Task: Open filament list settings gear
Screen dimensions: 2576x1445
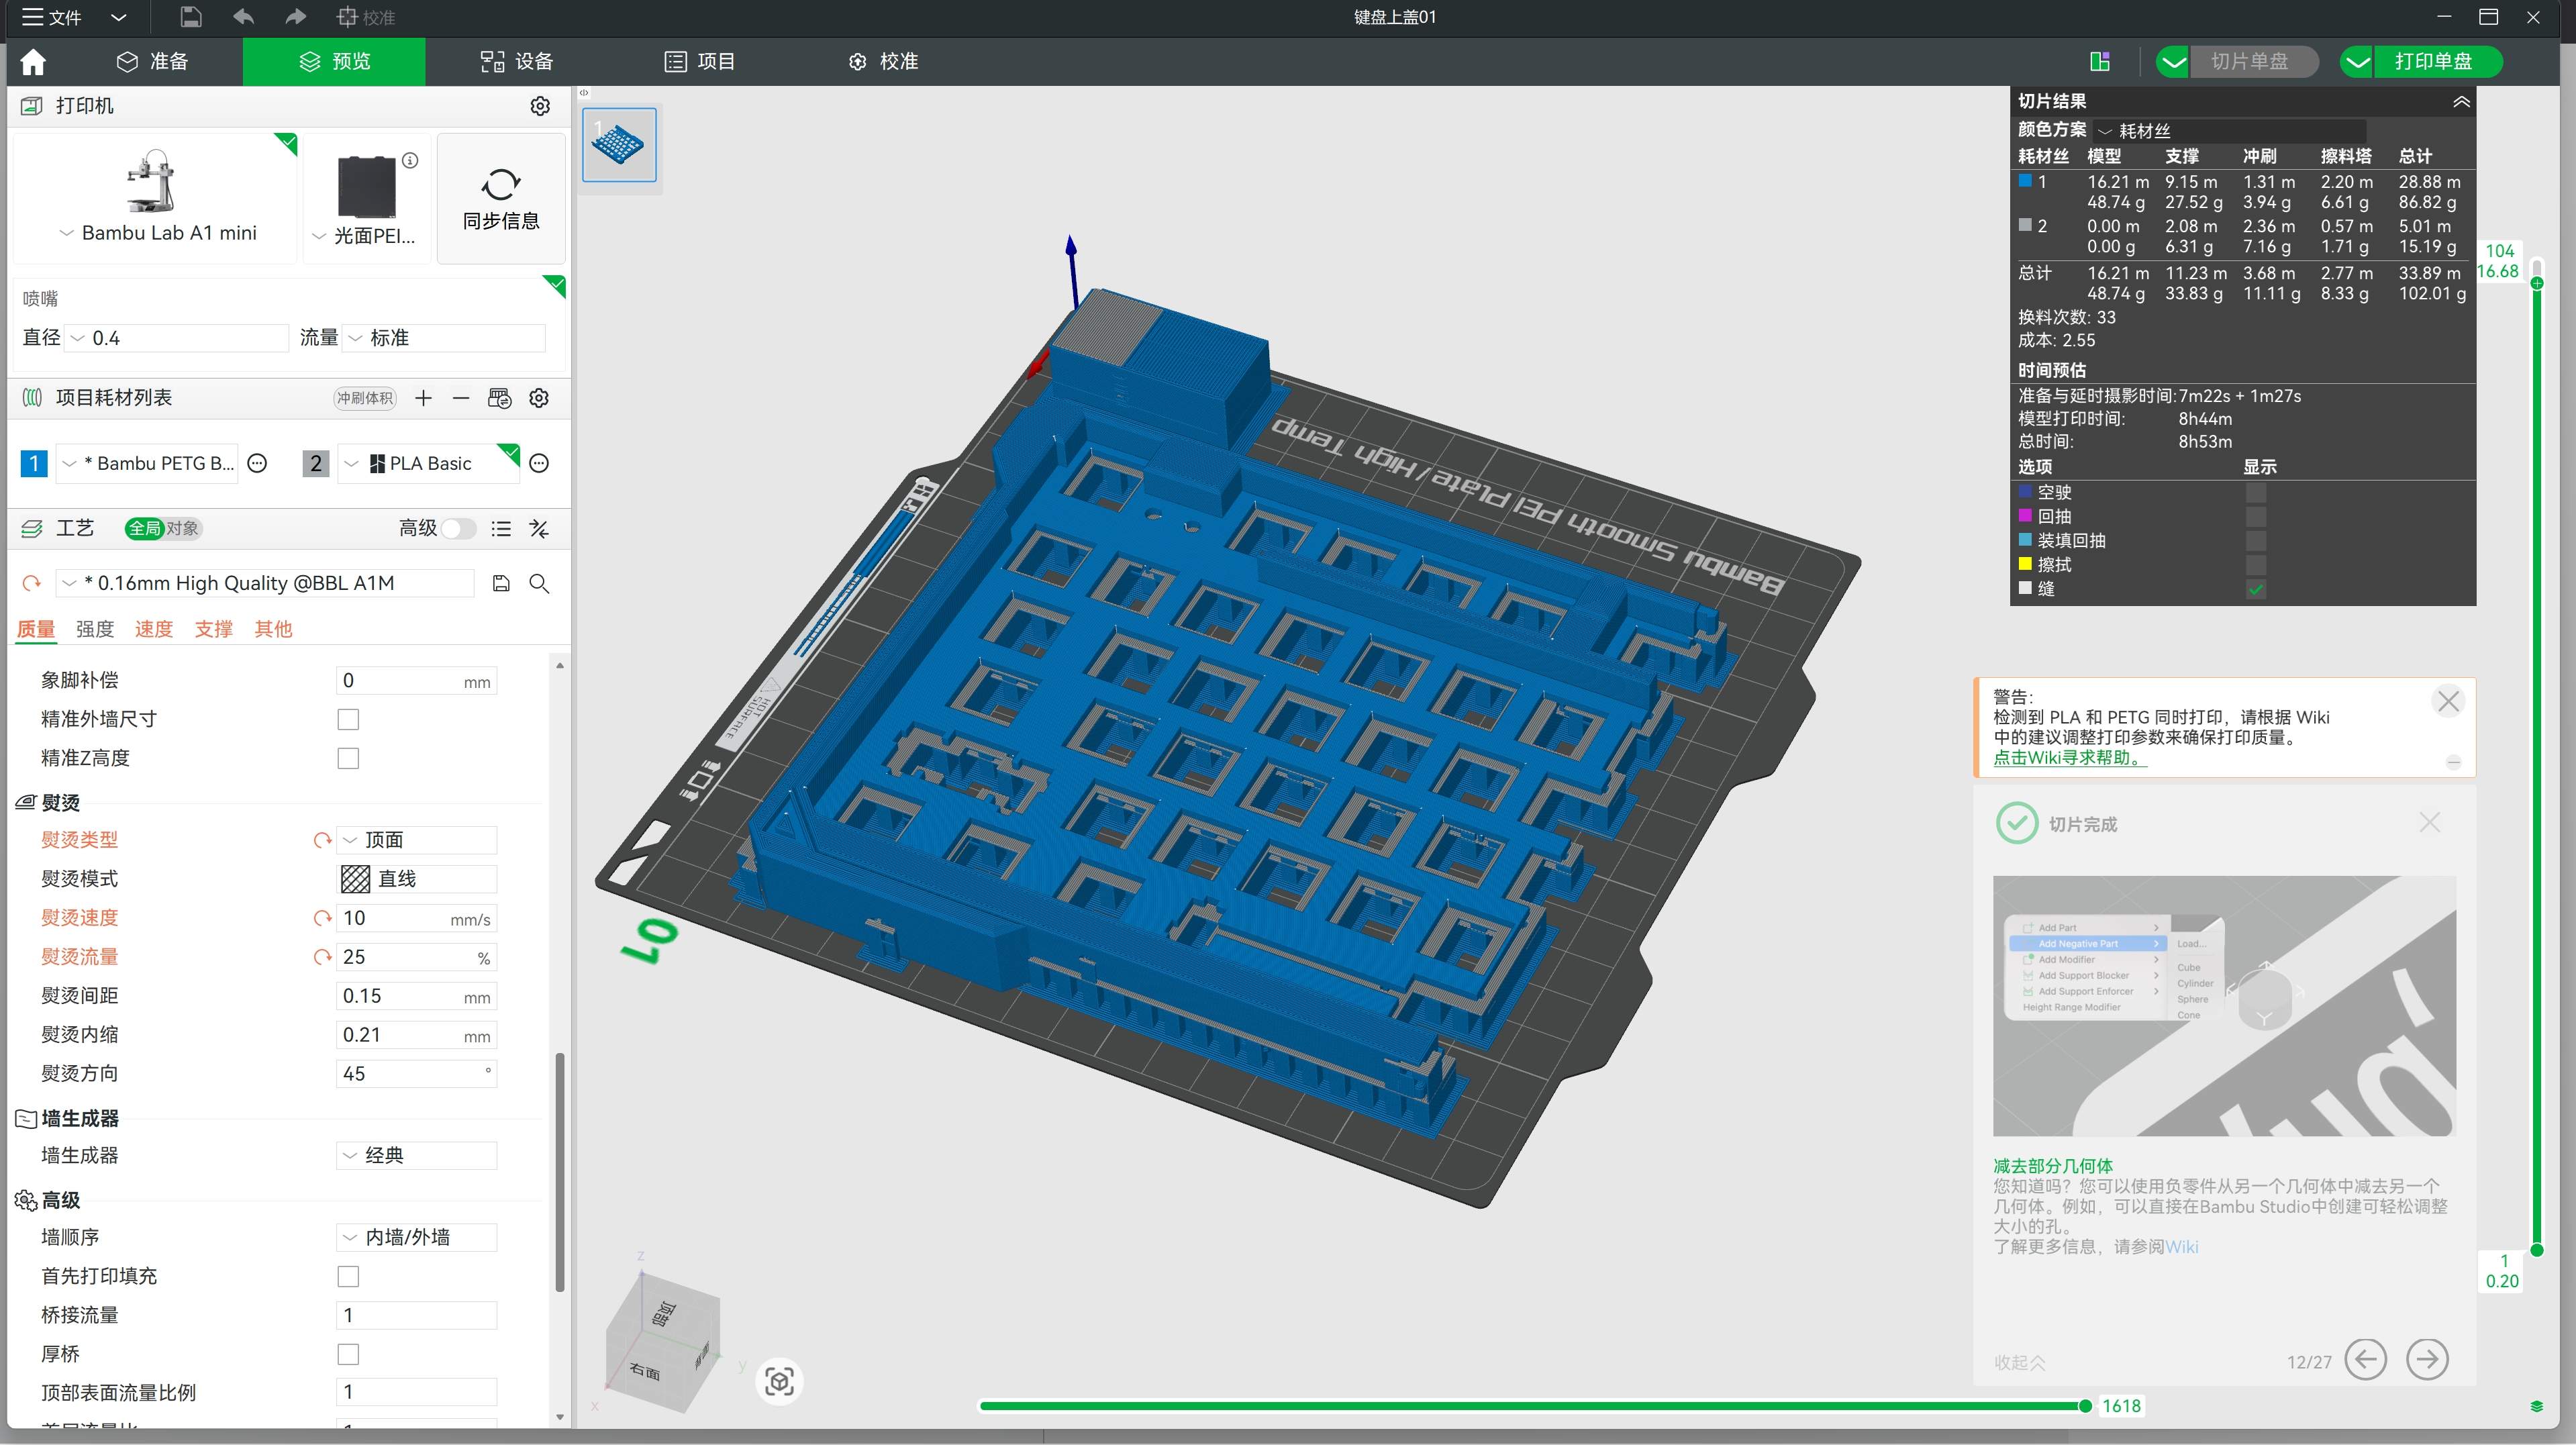Action: point(539,398)
